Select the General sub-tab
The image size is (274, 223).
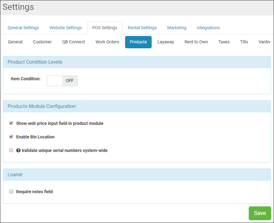pos(15,42)
